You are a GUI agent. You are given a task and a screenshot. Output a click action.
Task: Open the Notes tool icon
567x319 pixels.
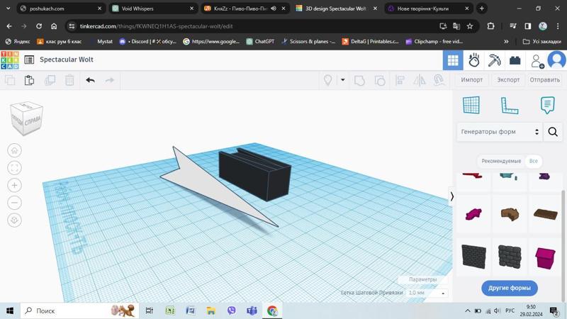[547, 105]
